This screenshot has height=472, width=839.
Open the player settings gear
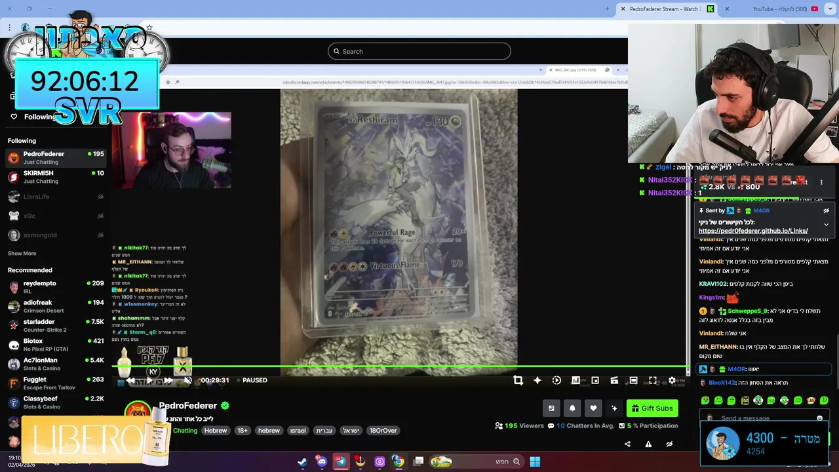pyautogui.click(x=672, y=380)
